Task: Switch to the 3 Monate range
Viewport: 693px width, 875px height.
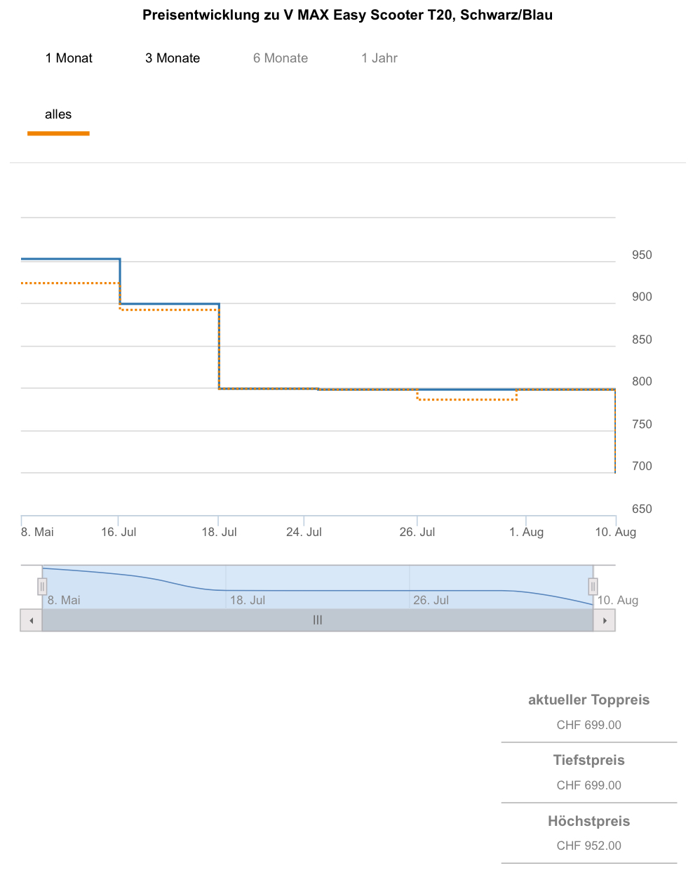Action: 173,58
